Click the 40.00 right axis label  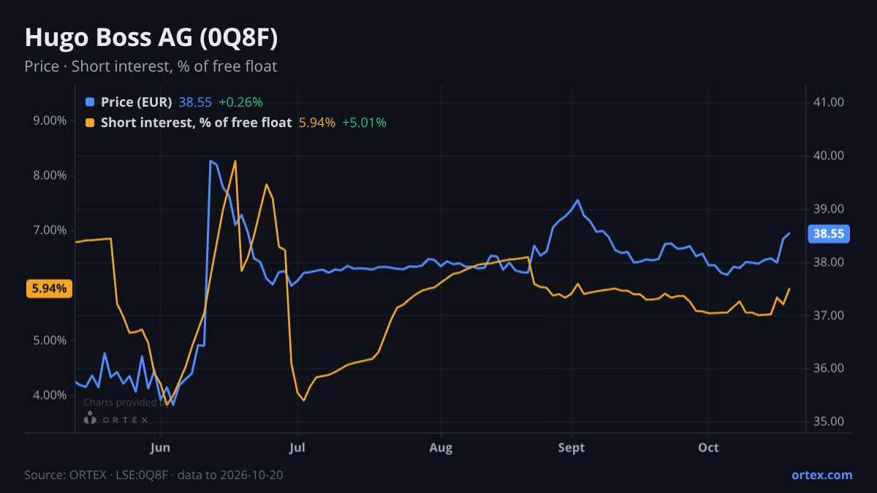point(828,156)
